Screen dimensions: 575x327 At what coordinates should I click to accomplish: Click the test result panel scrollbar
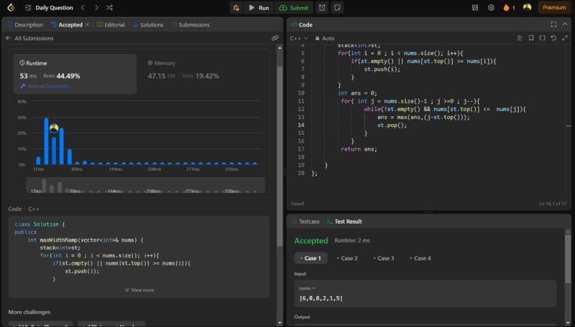(x=568, y=259)
